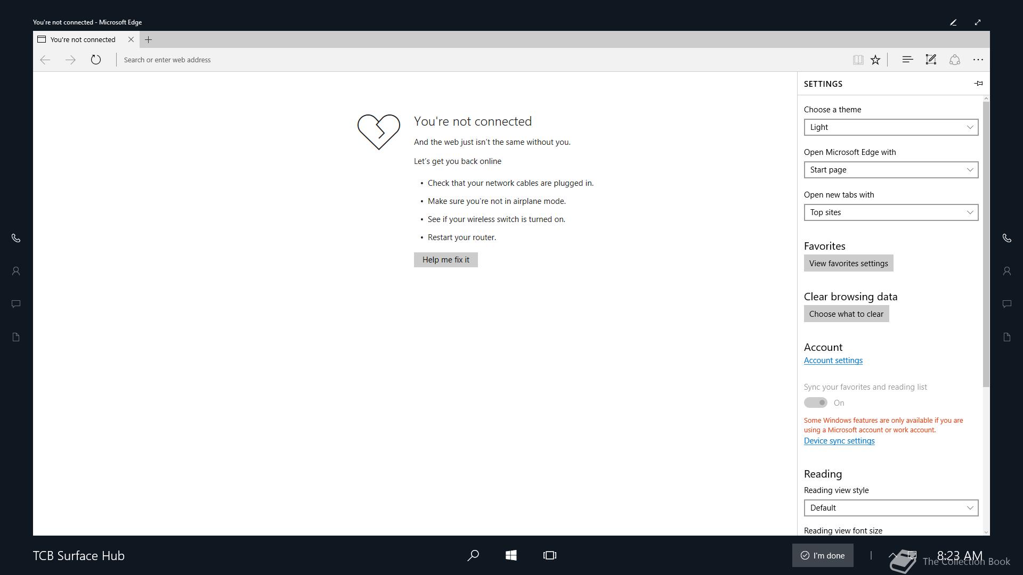
Task: Expand window with diagonal arrows icon
Action: 978,22
